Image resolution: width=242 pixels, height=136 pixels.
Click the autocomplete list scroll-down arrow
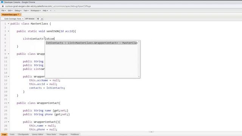(139, 76)
